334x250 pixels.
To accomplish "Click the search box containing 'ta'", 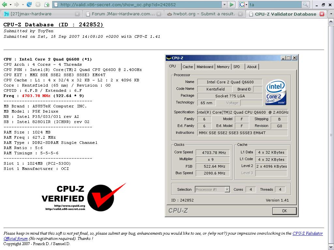I will [x=275, y=5].
